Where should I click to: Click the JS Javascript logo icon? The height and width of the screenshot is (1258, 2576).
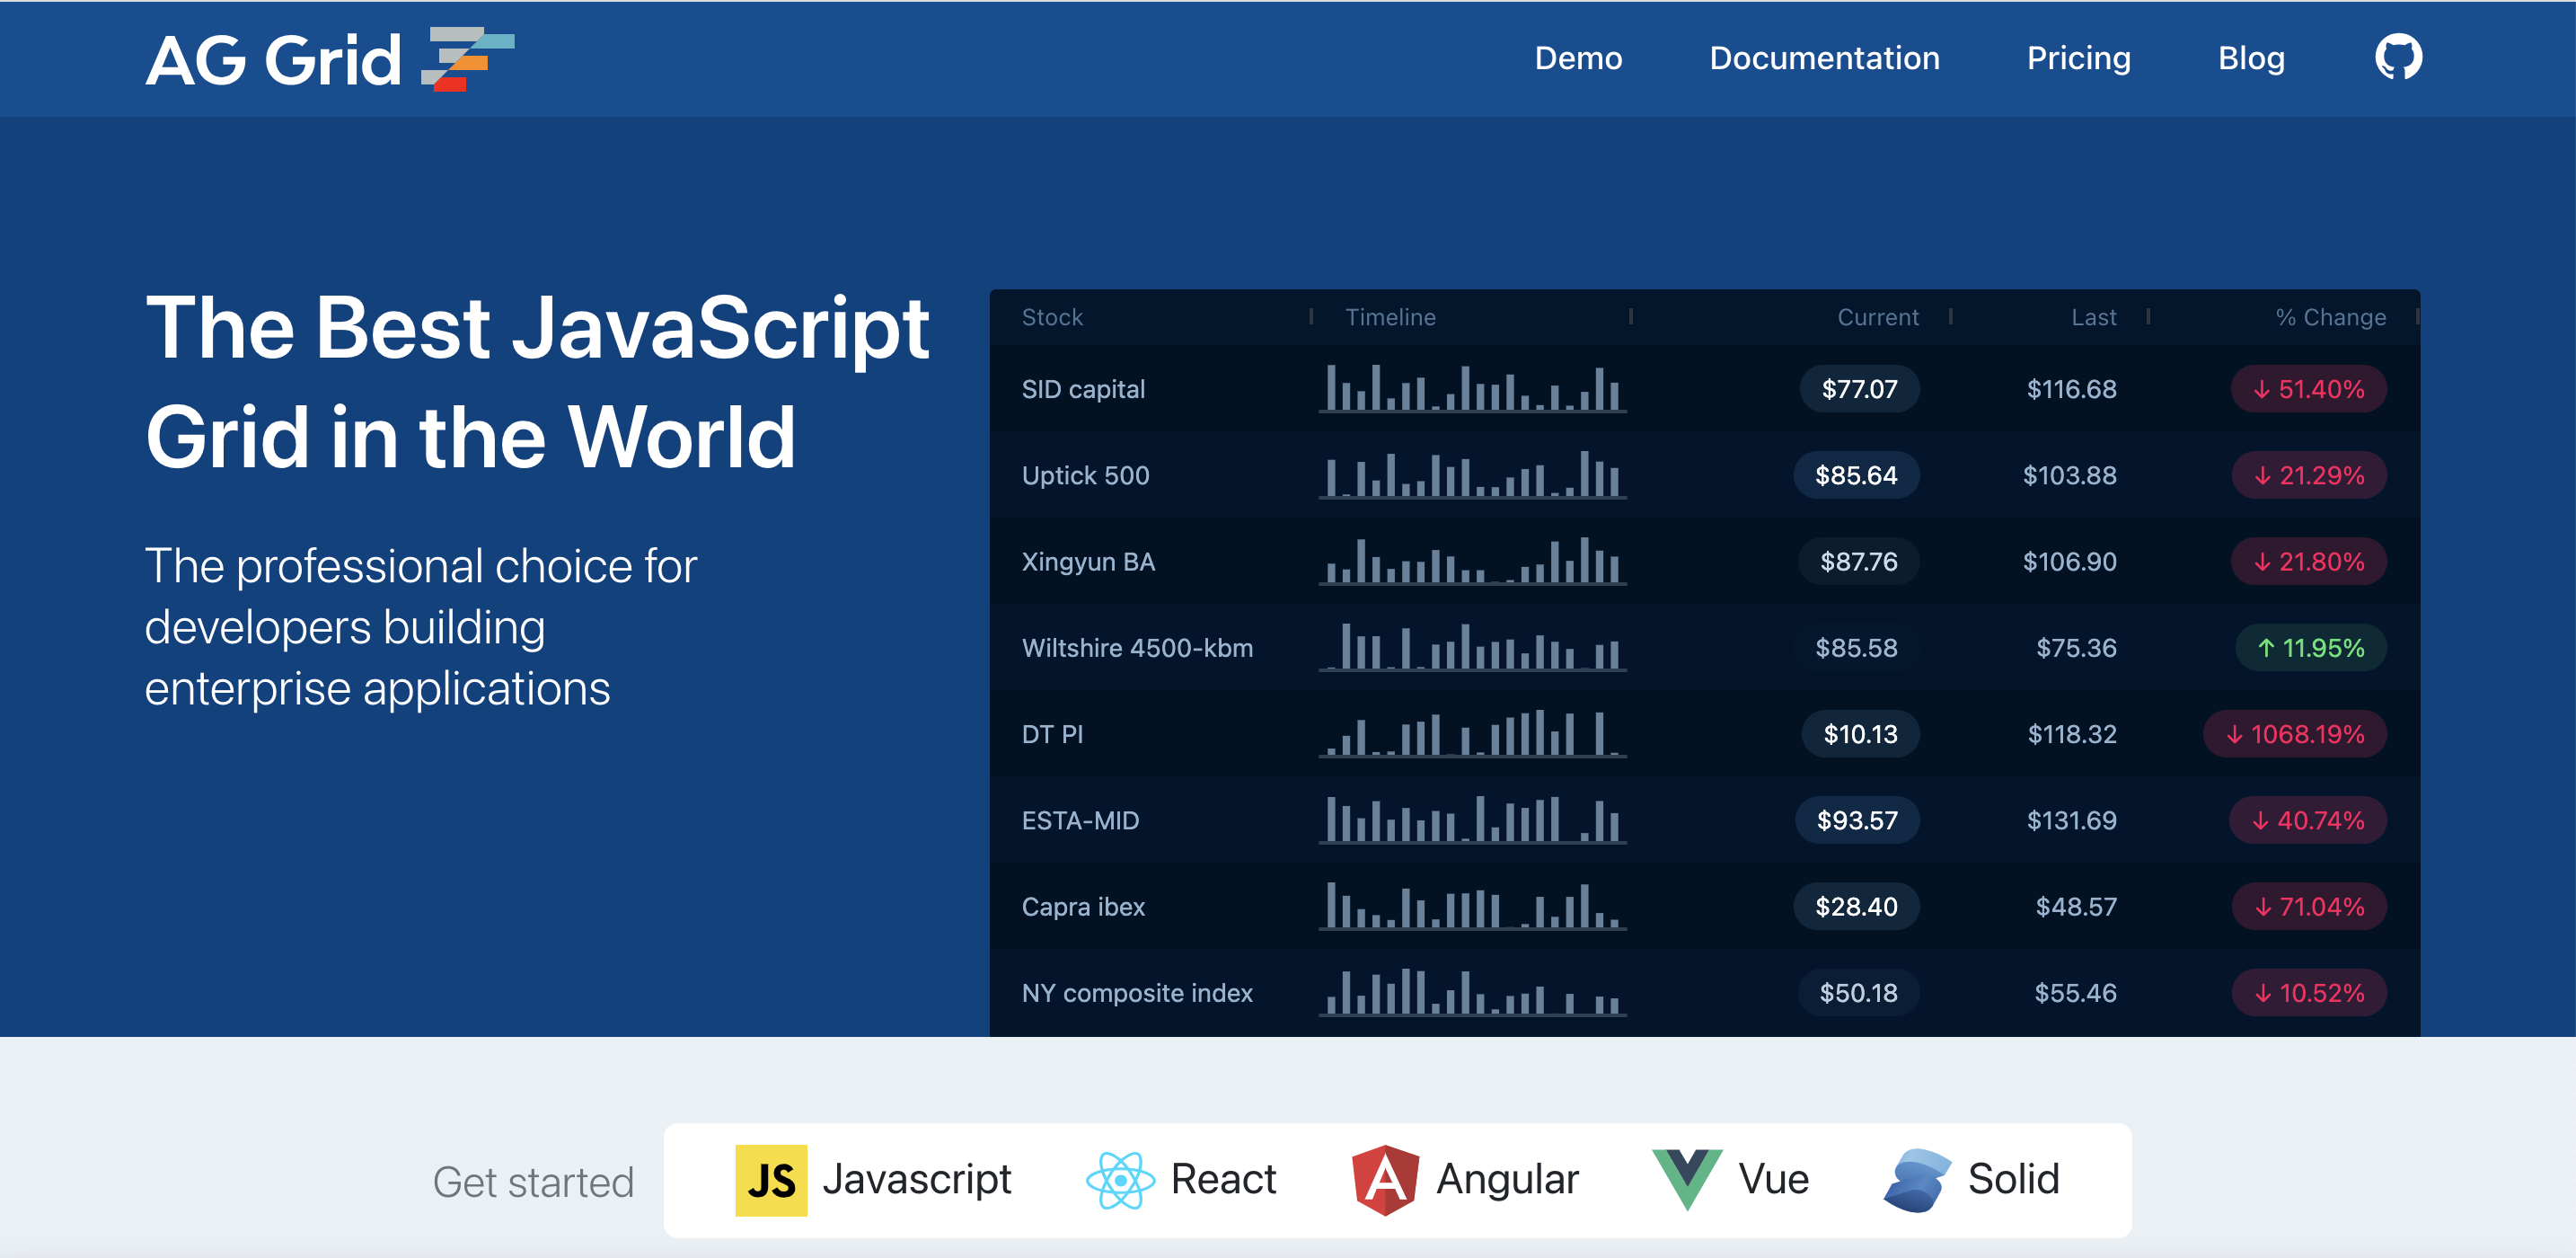coord(771,1180)
